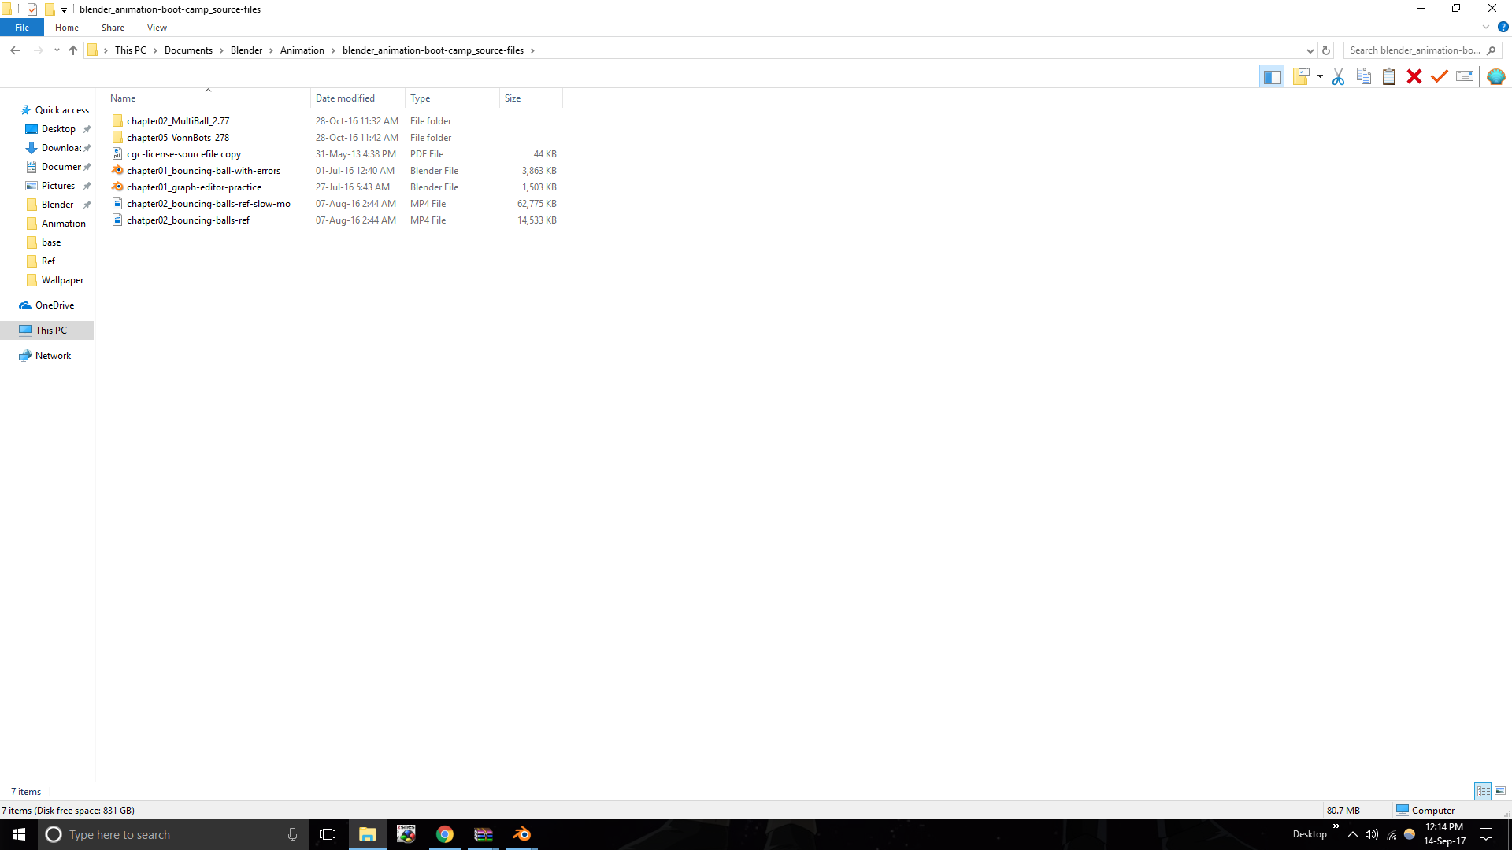
Task: Click the Paste clipboard toolbar icon
Action: click(1389, 76)
